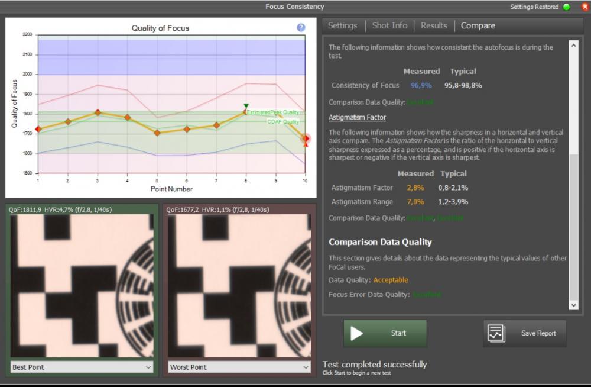Click the Best Point preview image
The width and height of the screenshot is (591, 387).
pos(82,286)
